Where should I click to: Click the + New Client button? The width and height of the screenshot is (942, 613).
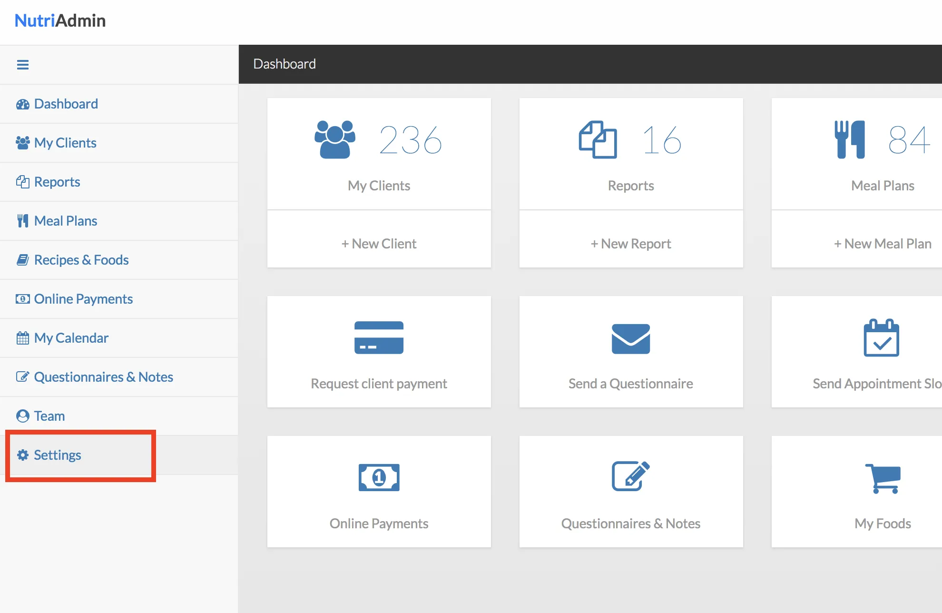click(x=378, y=243)
